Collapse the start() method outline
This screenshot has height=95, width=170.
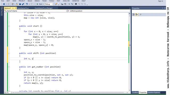pyautogui.click(x=9, y=26)
